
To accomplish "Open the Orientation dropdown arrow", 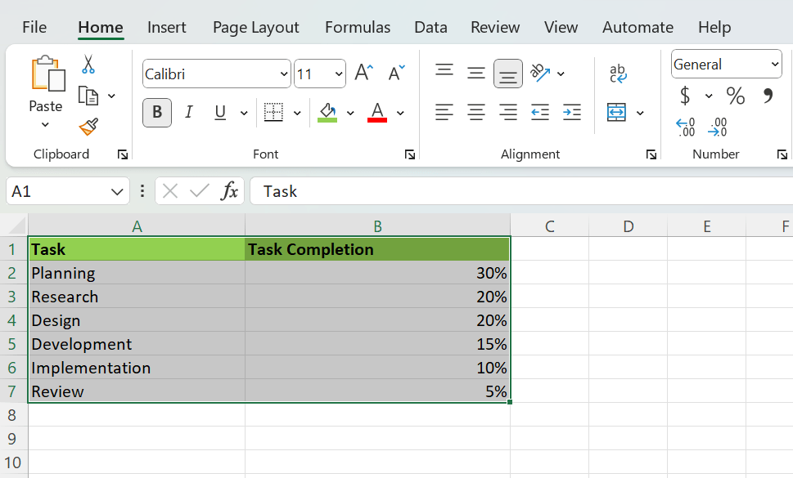I will [561, 74].
